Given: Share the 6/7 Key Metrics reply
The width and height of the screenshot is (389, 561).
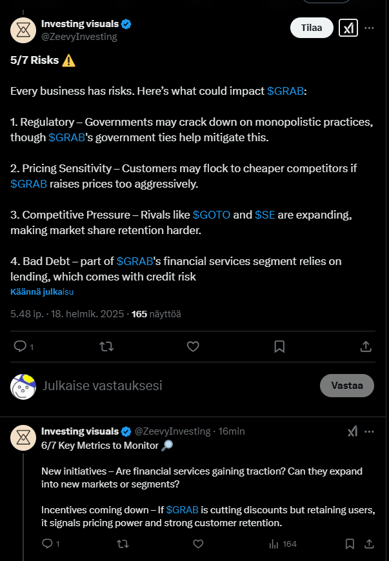Looking at the screenshot, I should [x=370, y=544].
